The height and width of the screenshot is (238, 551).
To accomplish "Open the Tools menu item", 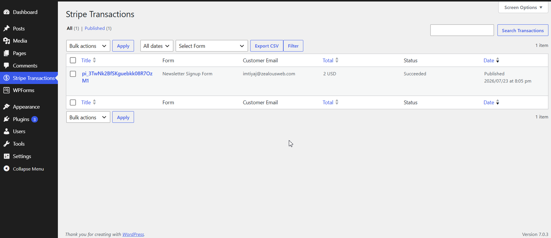I will tap(19, 144).
